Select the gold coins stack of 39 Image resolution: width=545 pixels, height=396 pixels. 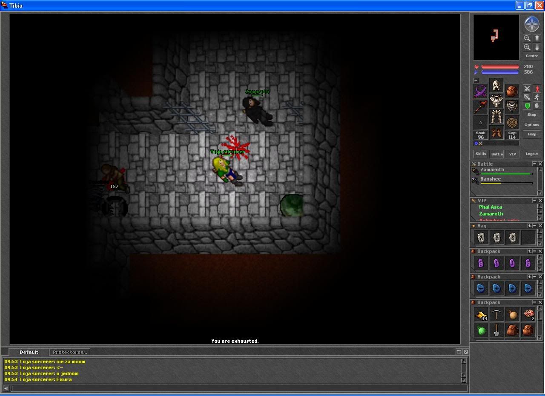pos(481,314)
